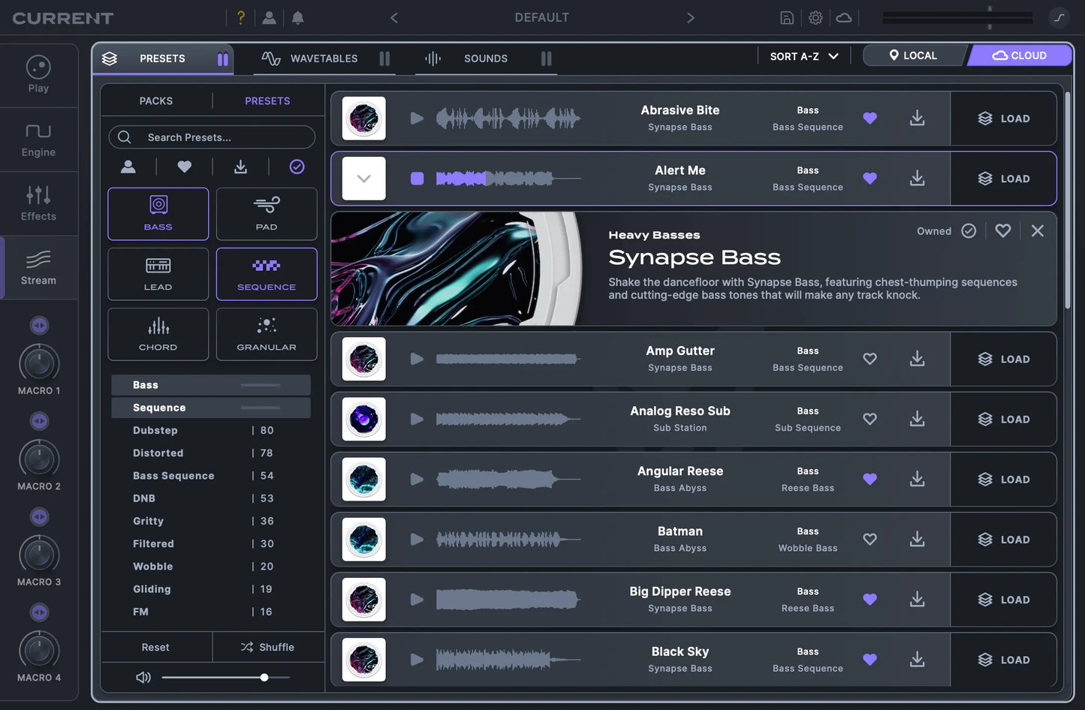Image resolution: width=1085 pixels, height=710 pixels.
Task: Select the GRANULAR preset category
Action: (267, 334)
